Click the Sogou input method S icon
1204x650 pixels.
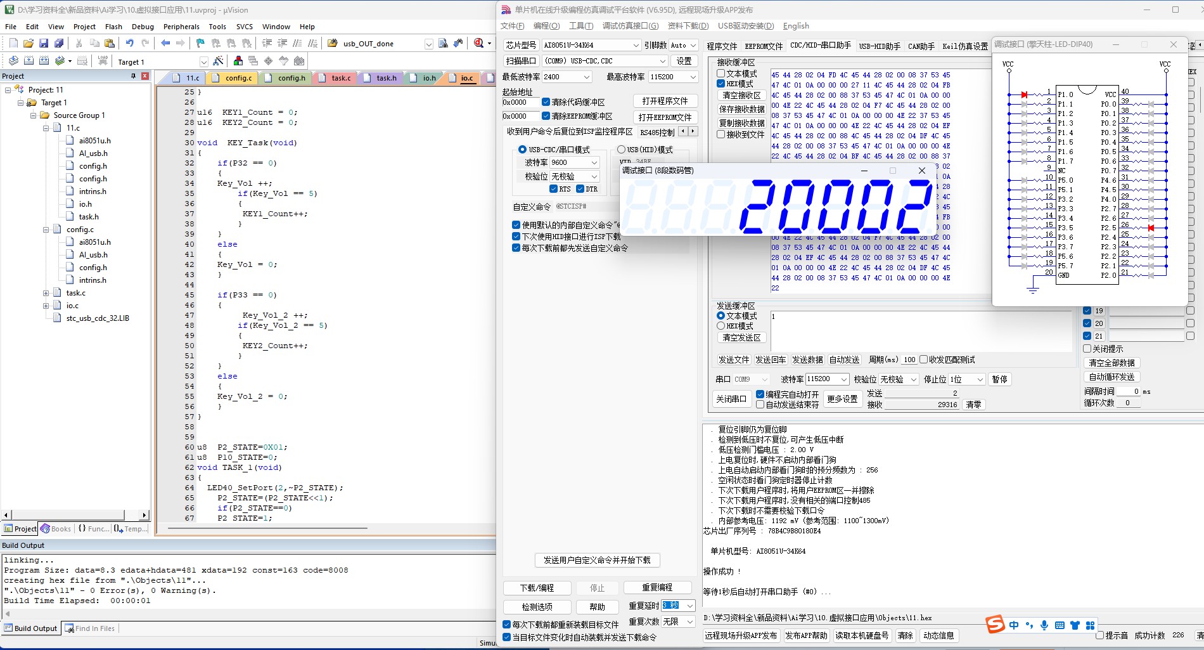[x=995, y=625]
